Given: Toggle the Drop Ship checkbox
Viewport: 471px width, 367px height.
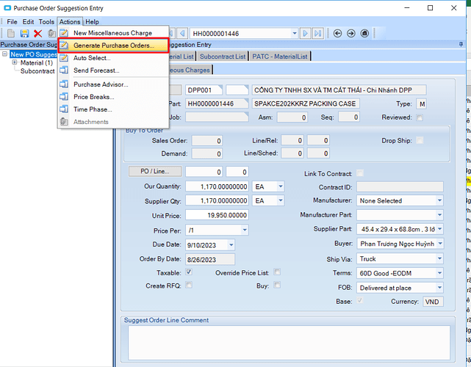Looking at the screenshot, I should [x=420, y=140].
